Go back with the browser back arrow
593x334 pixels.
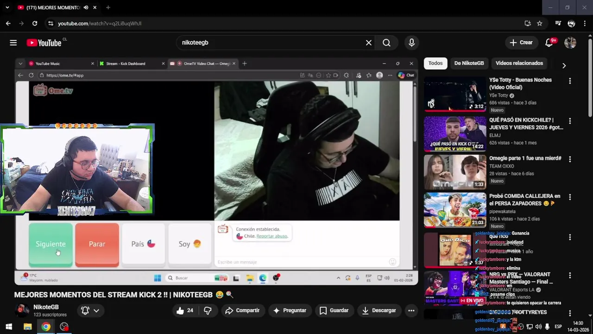[x=8, y=23]
